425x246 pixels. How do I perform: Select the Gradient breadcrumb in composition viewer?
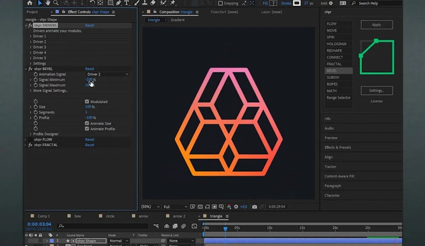(177, 20)
